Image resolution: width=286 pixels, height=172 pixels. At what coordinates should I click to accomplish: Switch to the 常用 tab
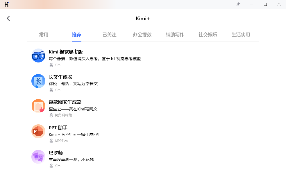44,35
